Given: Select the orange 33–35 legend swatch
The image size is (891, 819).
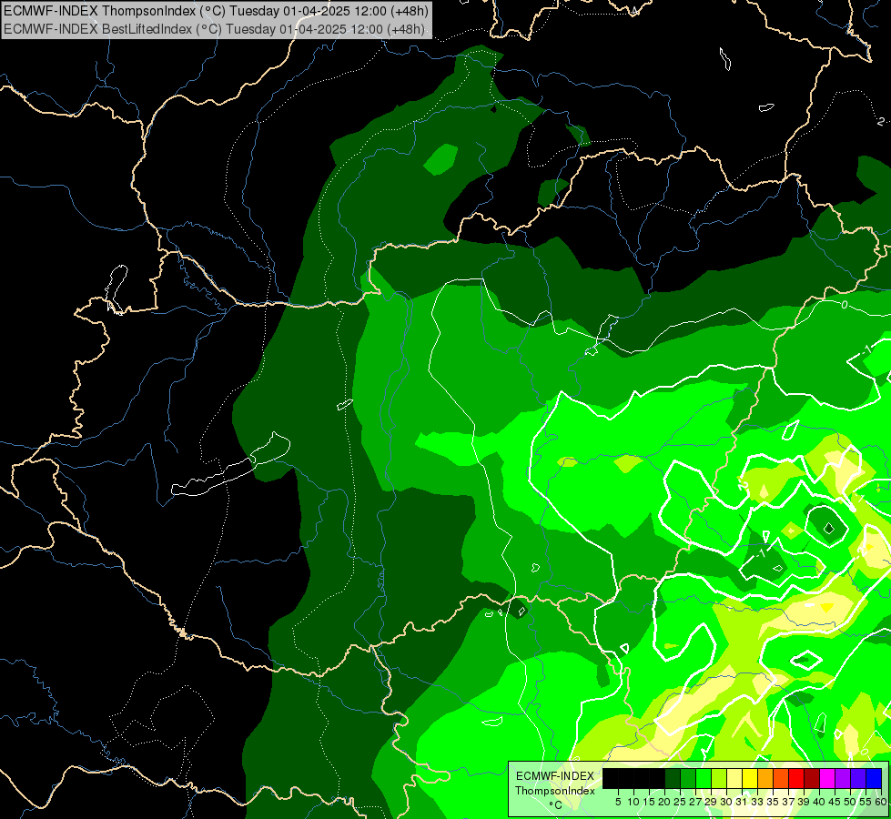Looking at the screenshot, I should point(765,778).
